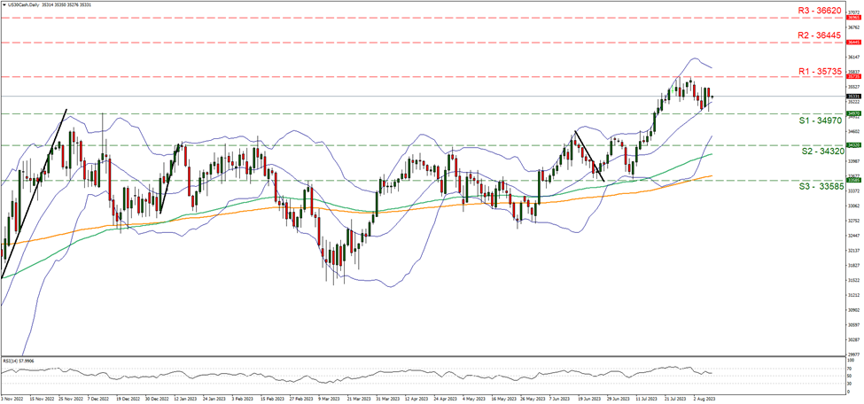
Task: Click the red 36445 price tag on axis
Action: tap(852, 42)
